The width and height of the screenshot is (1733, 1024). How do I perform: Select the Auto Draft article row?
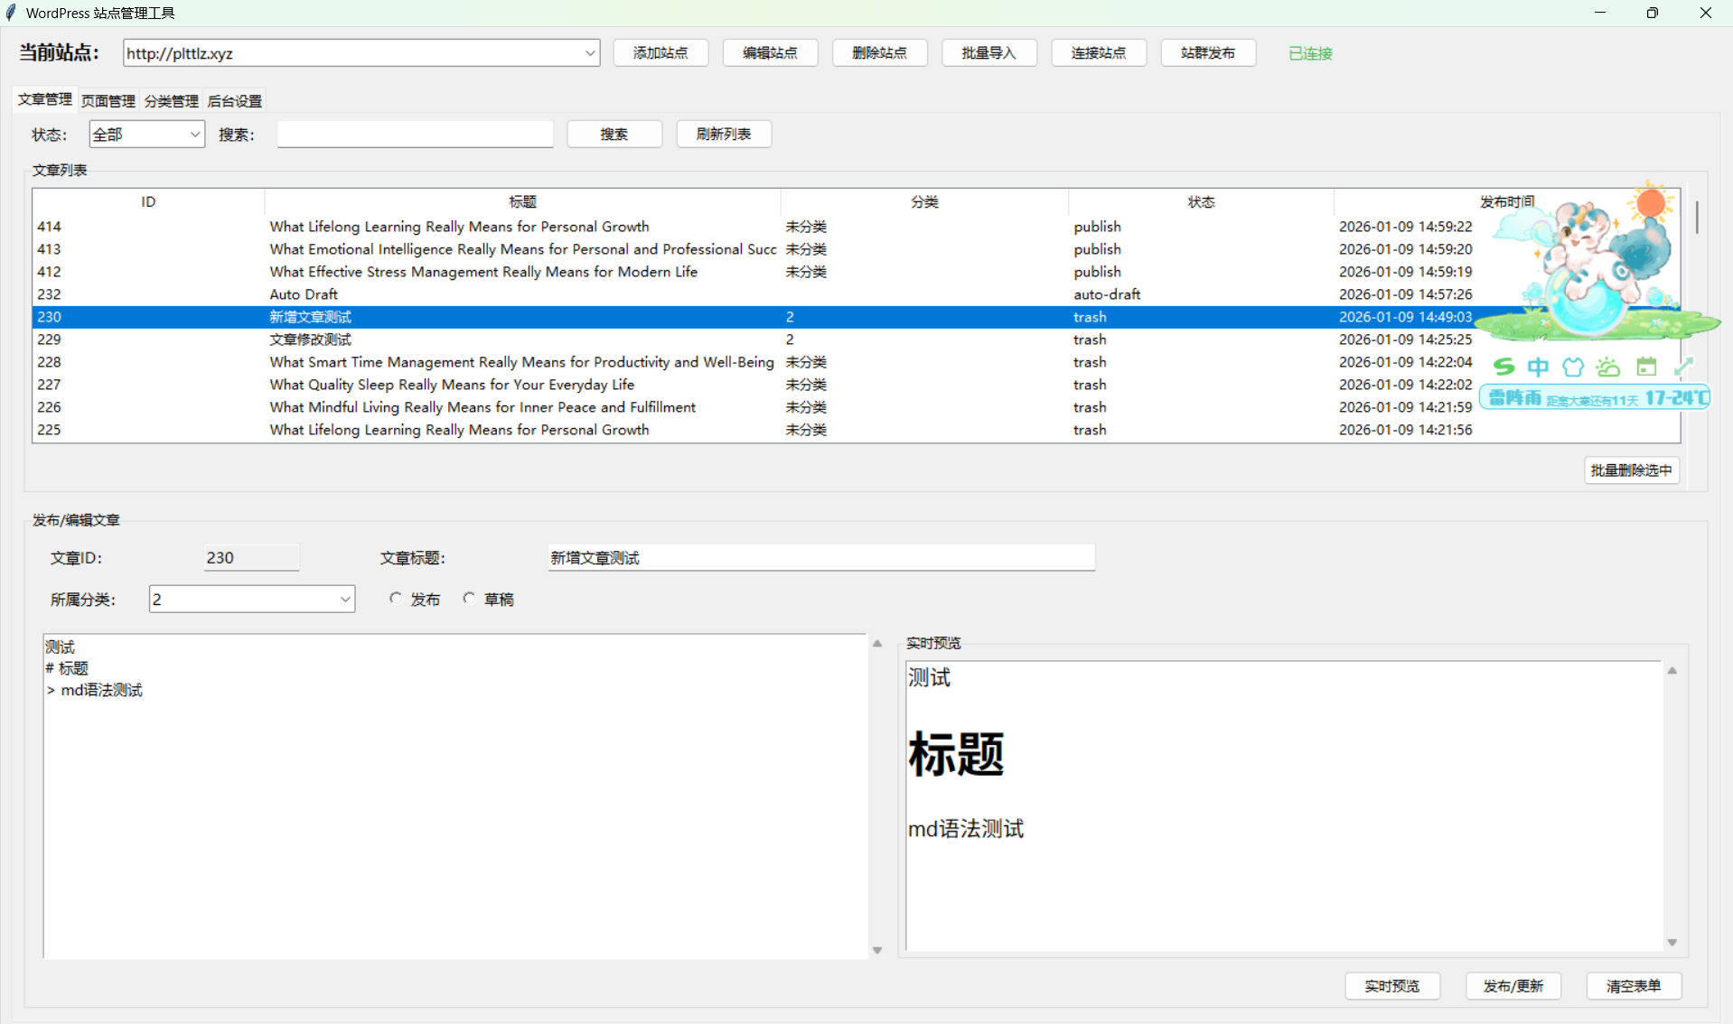304,294
